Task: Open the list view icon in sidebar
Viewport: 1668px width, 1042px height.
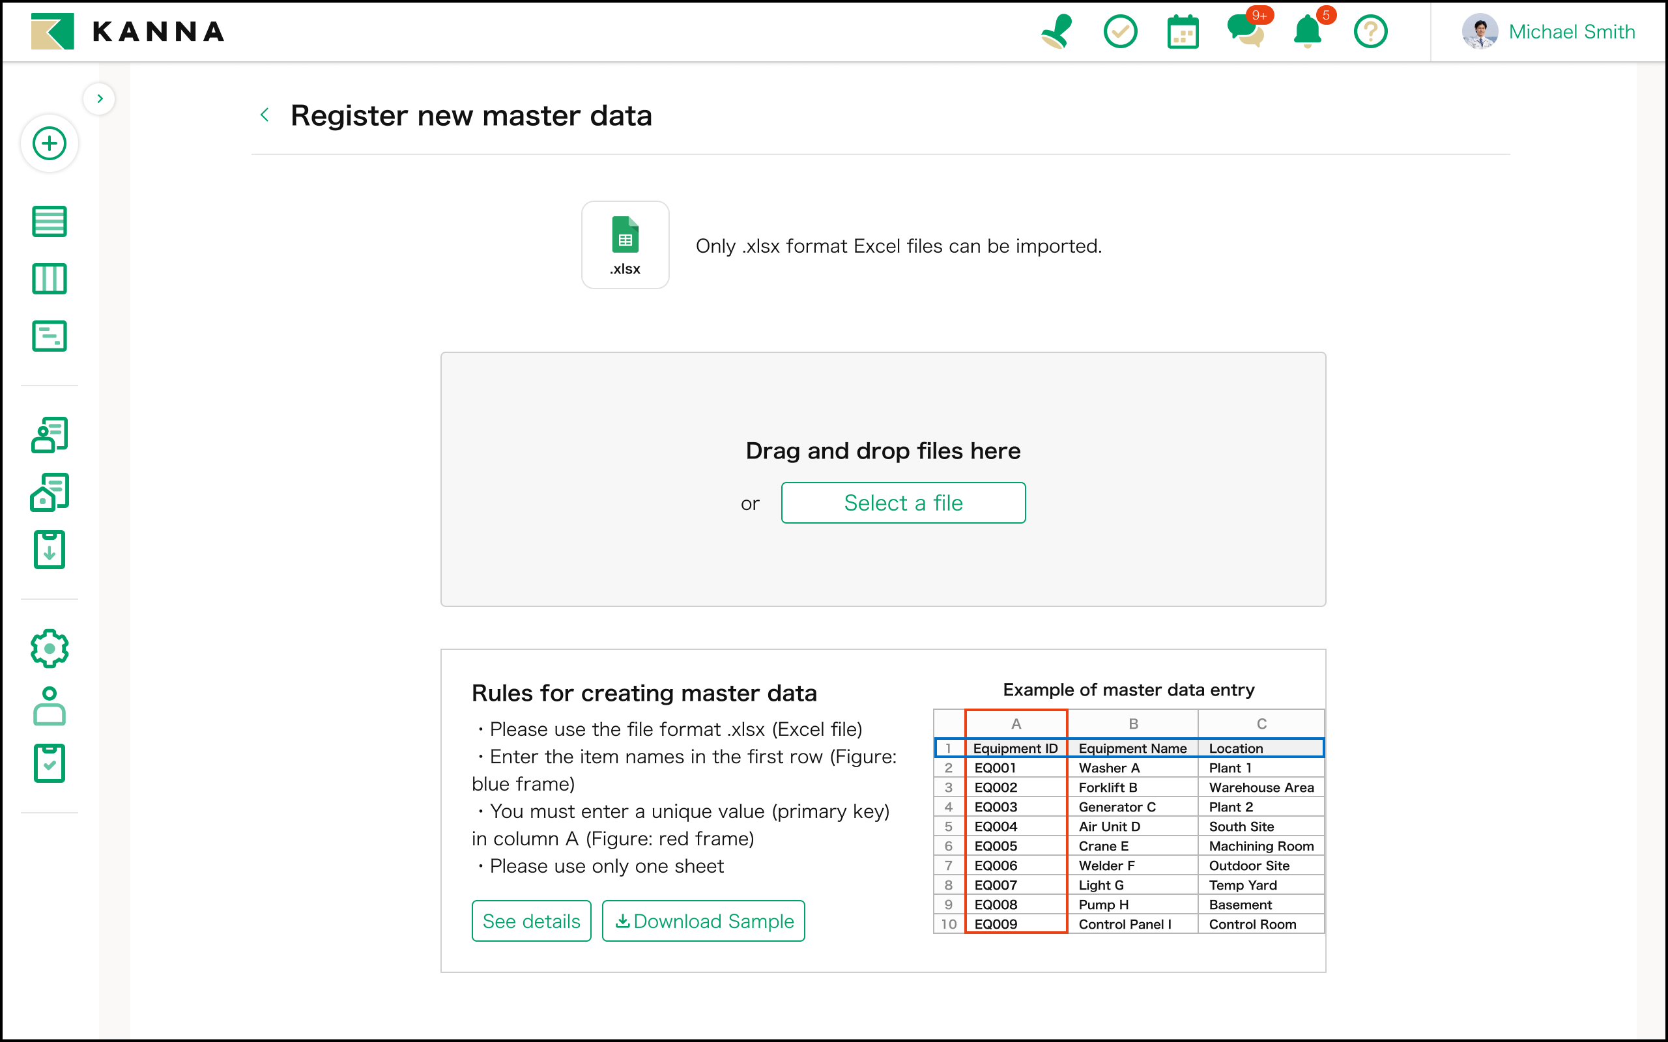Action: coord(50,221)
